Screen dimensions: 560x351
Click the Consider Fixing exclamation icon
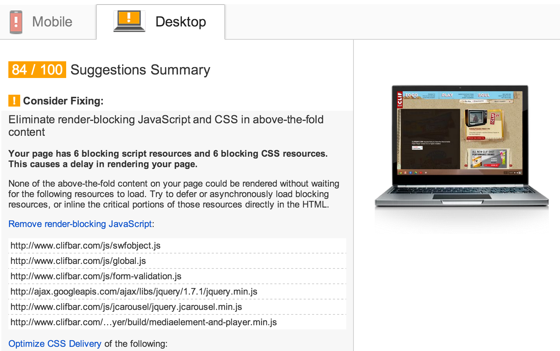tap(14, 101)
